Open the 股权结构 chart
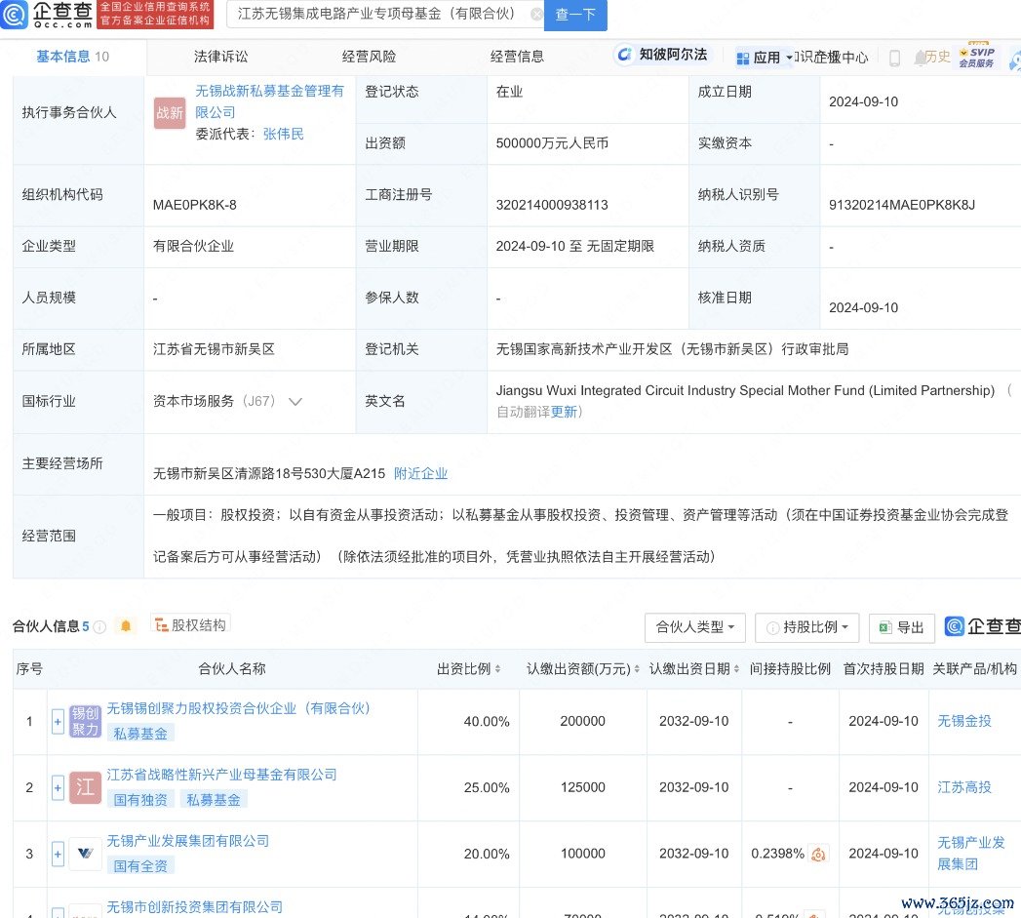 pos(191,624)
